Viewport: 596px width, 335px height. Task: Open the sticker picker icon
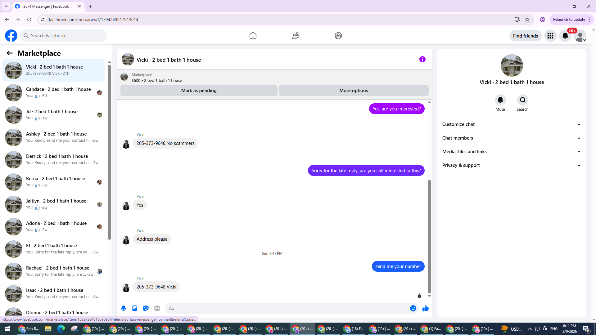coord(146,308)
